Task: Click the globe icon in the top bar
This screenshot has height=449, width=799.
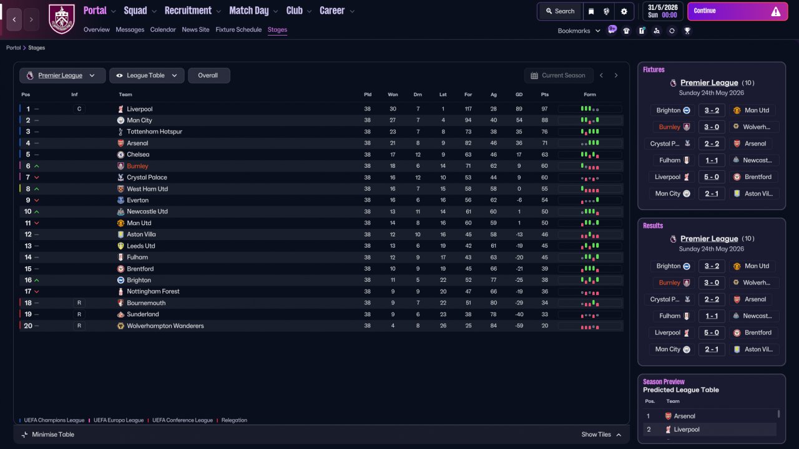Action: coord(606,11)
